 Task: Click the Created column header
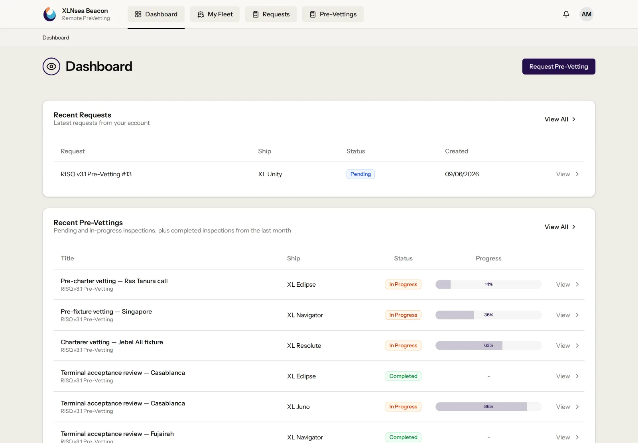click(457, 151)
